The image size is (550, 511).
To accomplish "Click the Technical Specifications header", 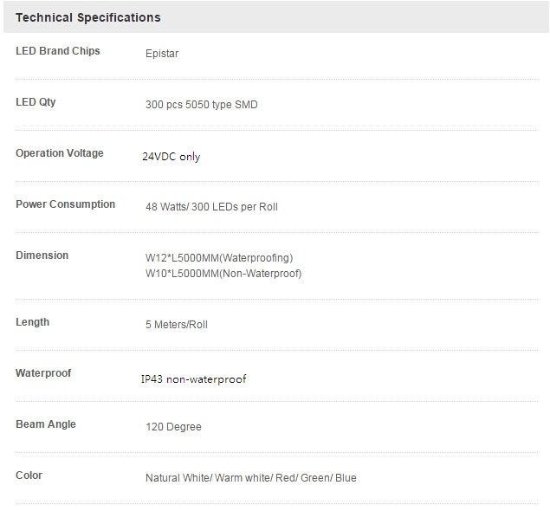I will tap(88, 17).
